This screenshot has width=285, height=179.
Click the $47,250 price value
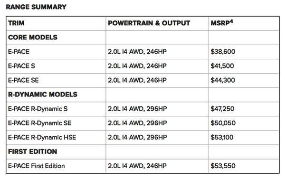(x=222, y=109)
